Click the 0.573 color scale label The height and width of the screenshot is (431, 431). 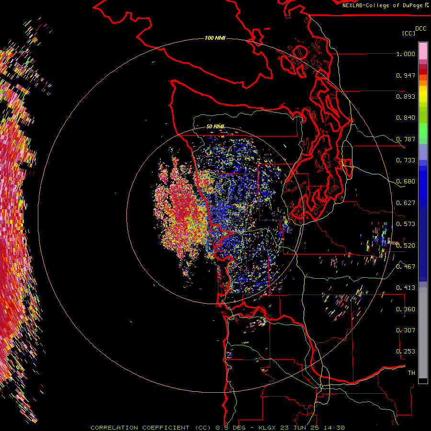406,224
